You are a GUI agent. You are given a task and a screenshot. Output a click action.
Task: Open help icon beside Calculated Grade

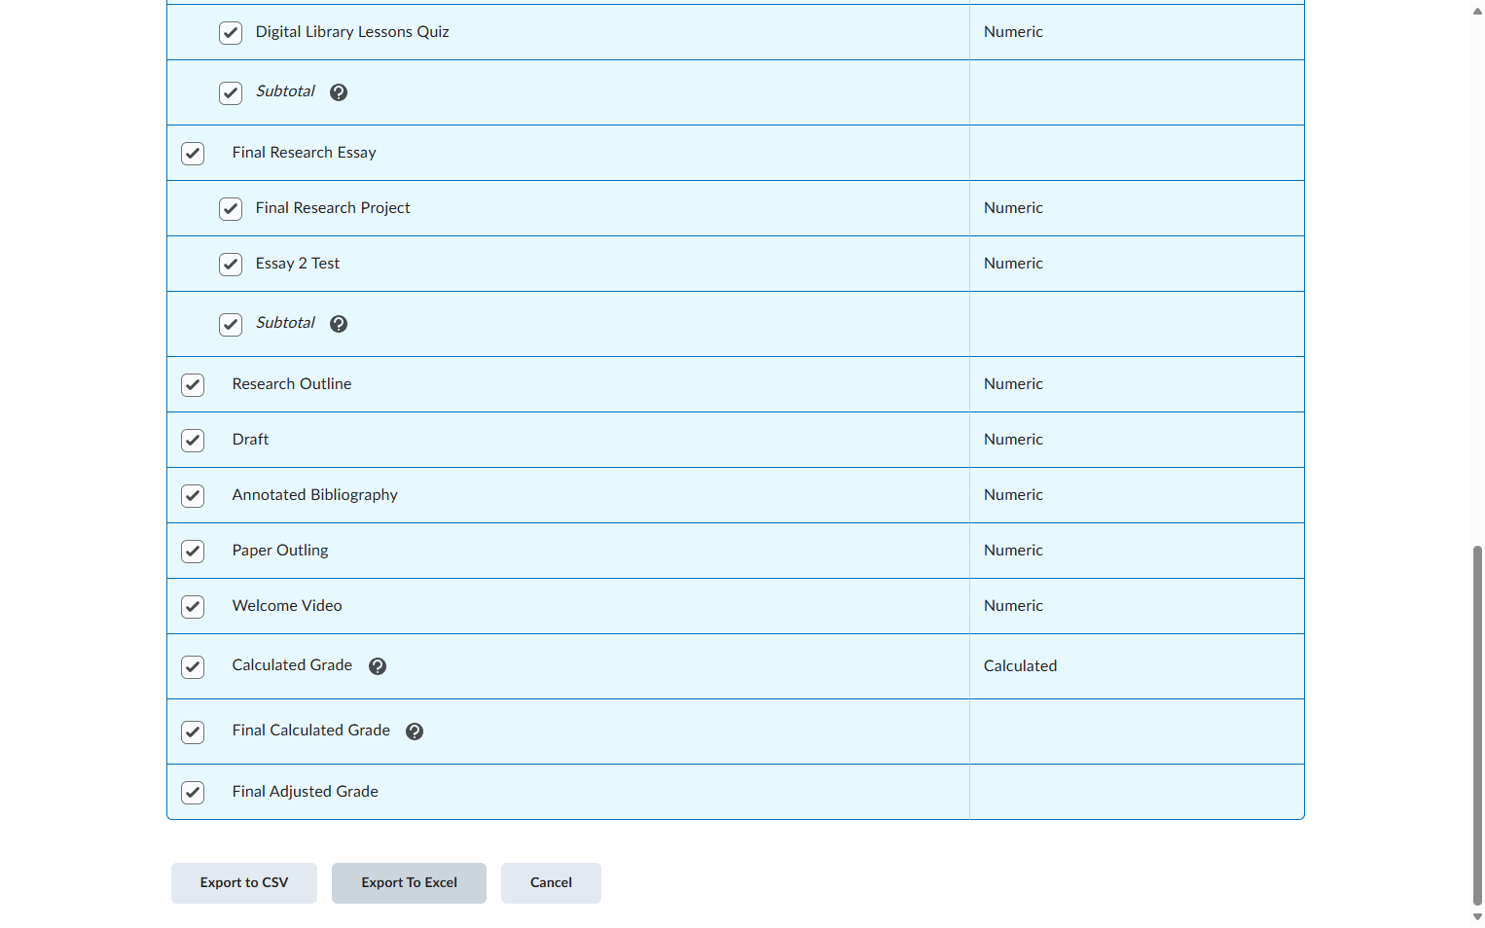tap(378, 666)
